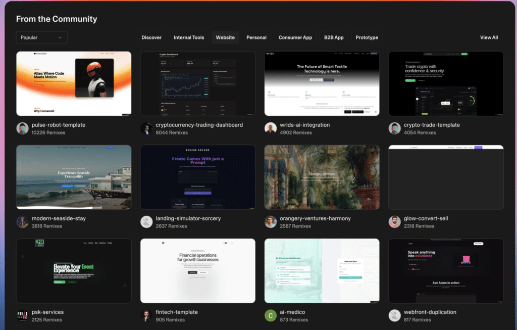The width and height of the screenshot is (517, 330).
Task: Open landing-simulator-sorcery preview thumbnail
Action: [x=198, y=177]
